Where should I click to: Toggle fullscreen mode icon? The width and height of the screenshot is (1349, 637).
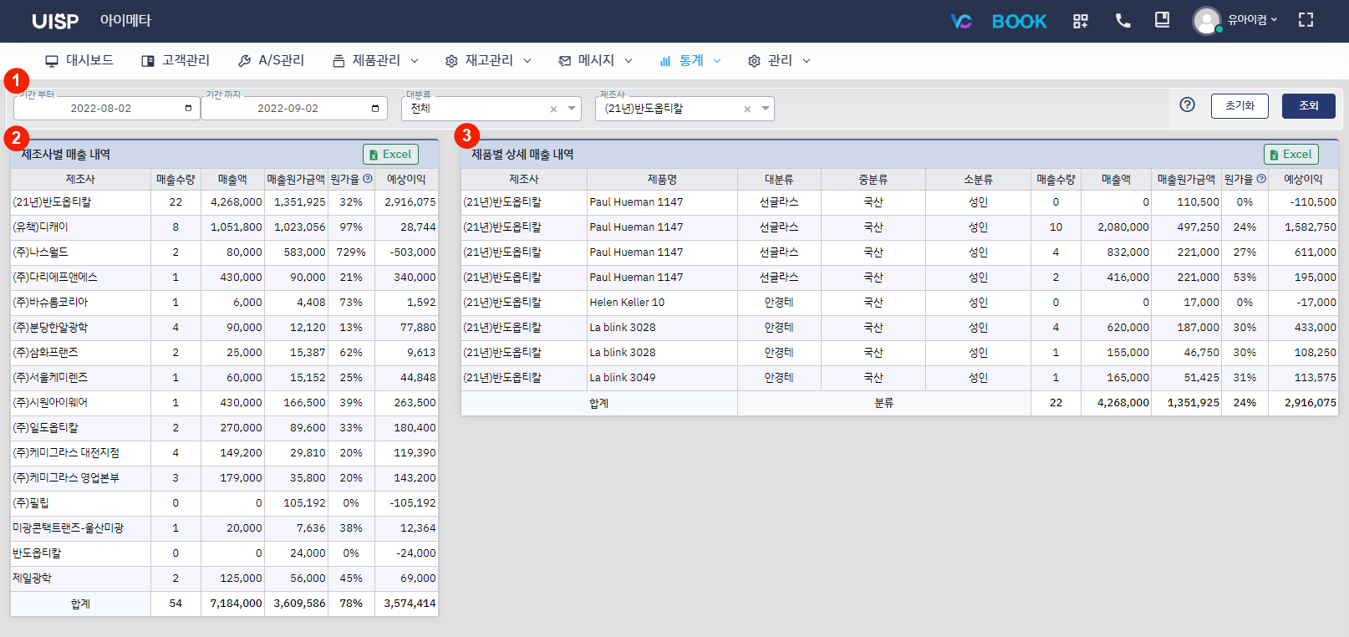click(1306, 20)
